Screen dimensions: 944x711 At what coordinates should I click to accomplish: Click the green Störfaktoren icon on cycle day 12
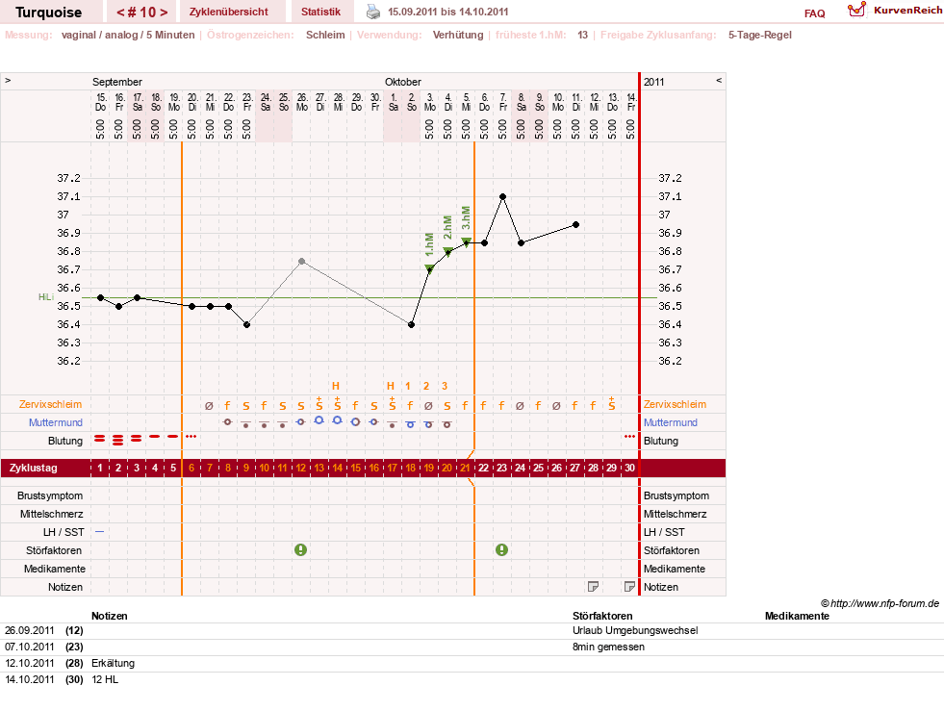301,549
